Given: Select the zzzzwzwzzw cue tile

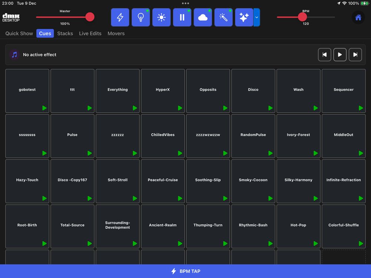Looking at the screenshot, I should tap(208, 136).
